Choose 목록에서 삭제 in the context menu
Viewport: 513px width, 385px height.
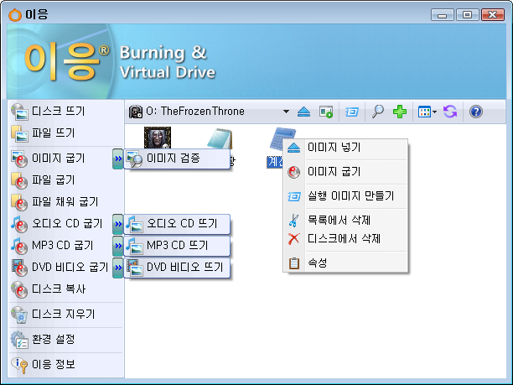(x=345, y=221)
